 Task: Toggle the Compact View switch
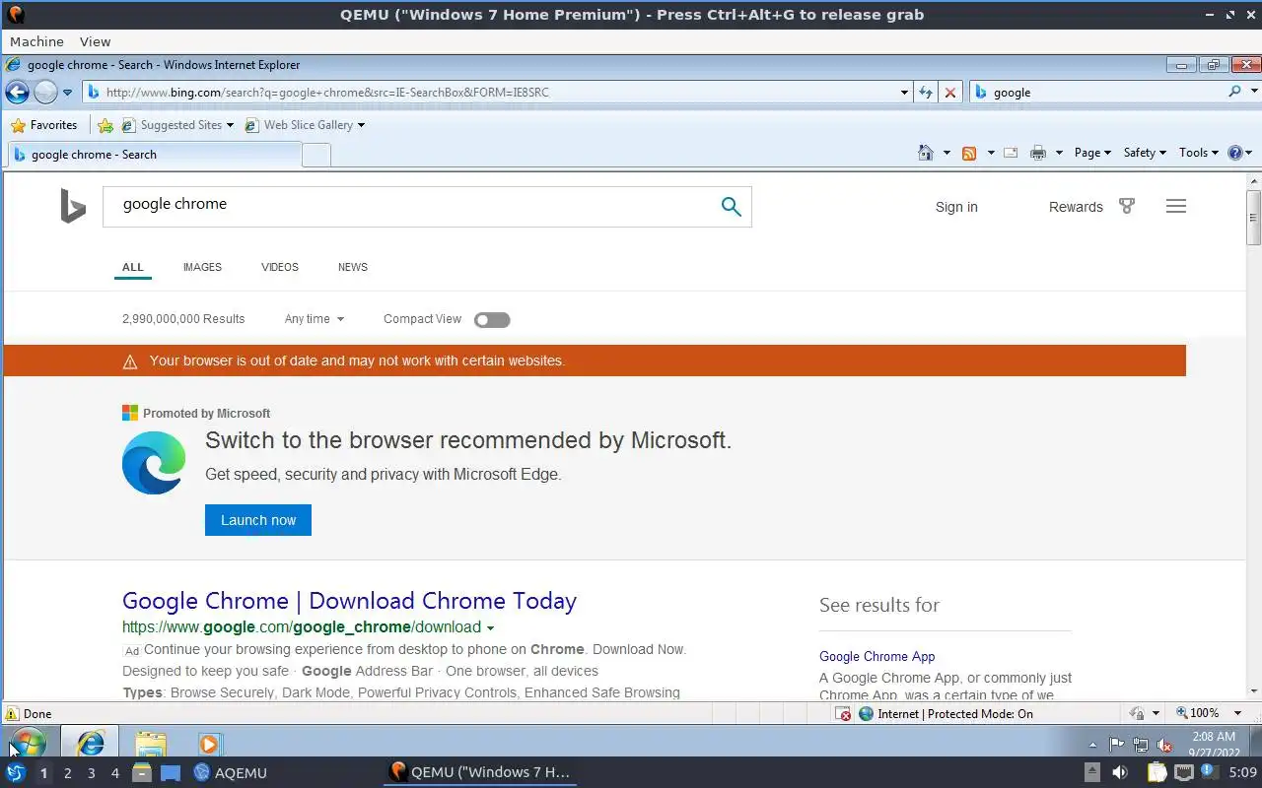(492, 319)
